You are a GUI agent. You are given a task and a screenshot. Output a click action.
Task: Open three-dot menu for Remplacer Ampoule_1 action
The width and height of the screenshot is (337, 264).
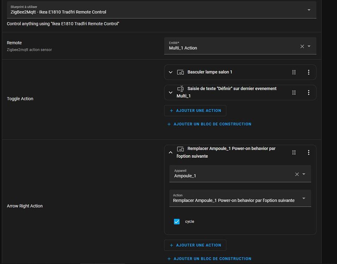coord(308,152)
